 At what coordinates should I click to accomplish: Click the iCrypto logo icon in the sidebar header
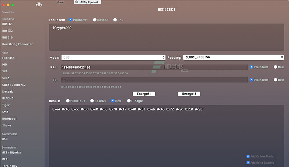coord(39,4)
